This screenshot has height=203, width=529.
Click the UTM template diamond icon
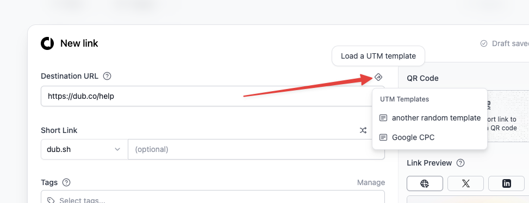click(378, 77)
